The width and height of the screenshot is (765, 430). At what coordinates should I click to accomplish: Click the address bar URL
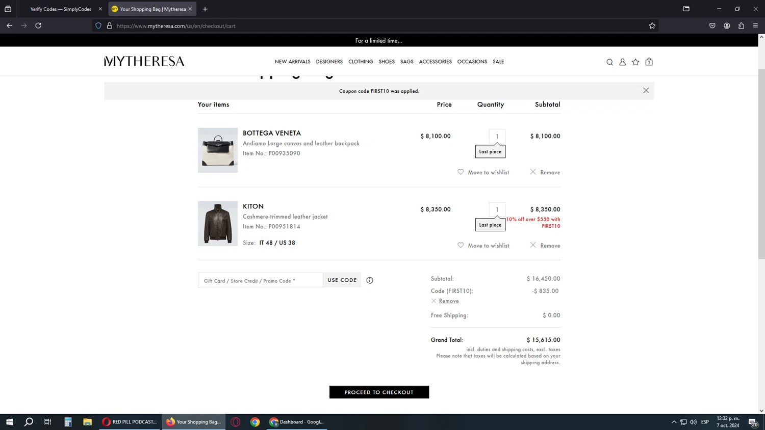(x=176, y=26)
